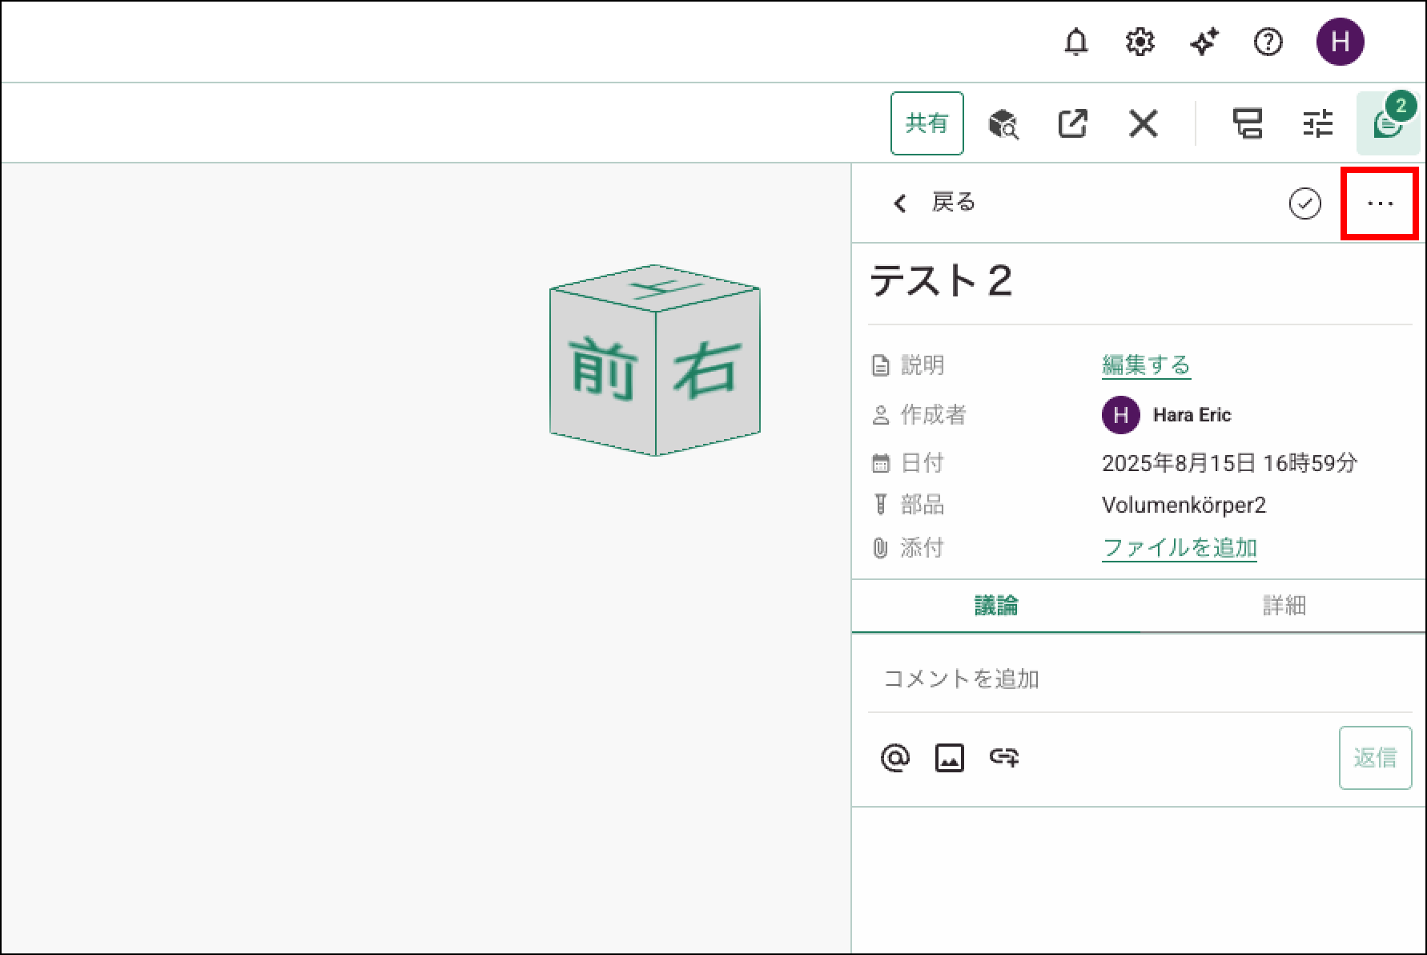1427x955 pixels.
Task: Click the コメントを追加 comment field
Action: [x=1139, y=679]
